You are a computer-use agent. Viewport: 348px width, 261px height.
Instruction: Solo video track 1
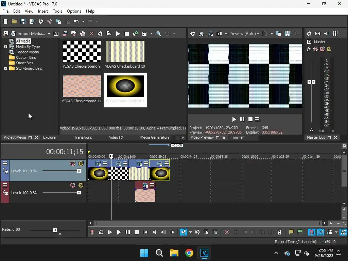pyautogui.click(x=81, y=163)
